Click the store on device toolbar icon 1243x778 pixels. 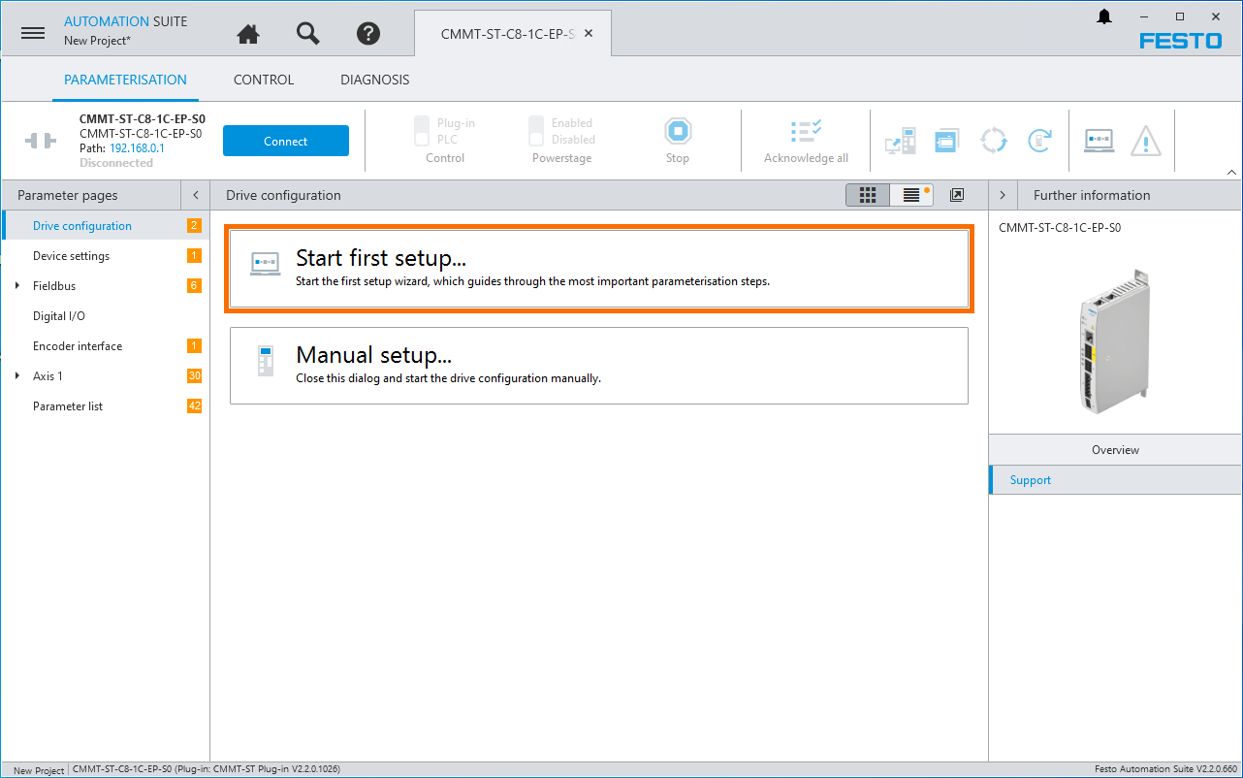click(946, 141)
